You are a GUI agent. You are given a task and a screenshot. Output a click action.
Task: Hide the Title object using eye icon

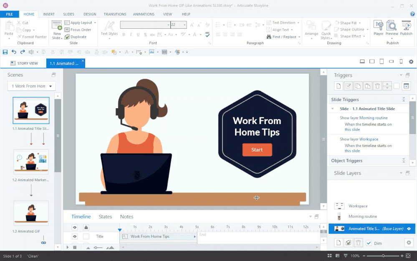click(x=75, y=236)
